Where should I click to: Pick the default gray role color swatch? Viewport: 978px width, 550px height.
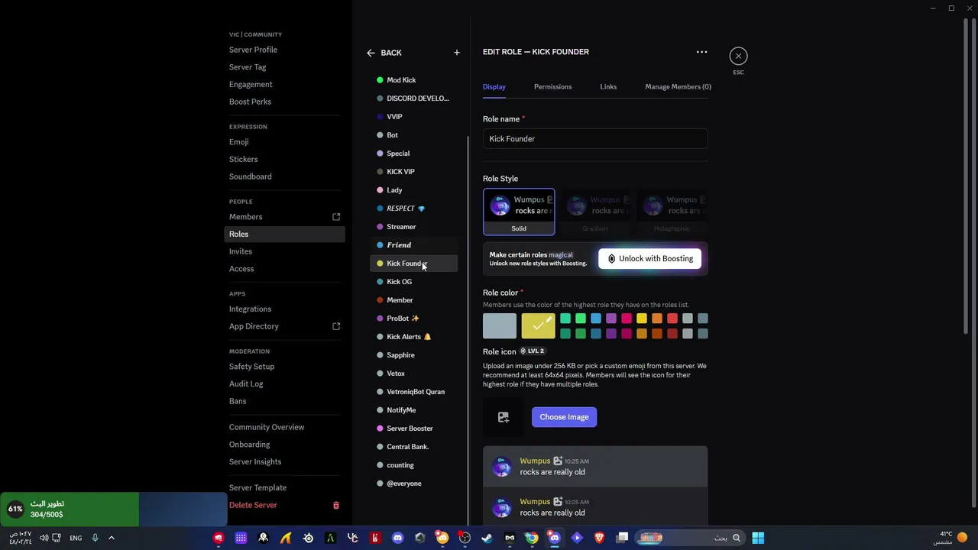point(500,326)
